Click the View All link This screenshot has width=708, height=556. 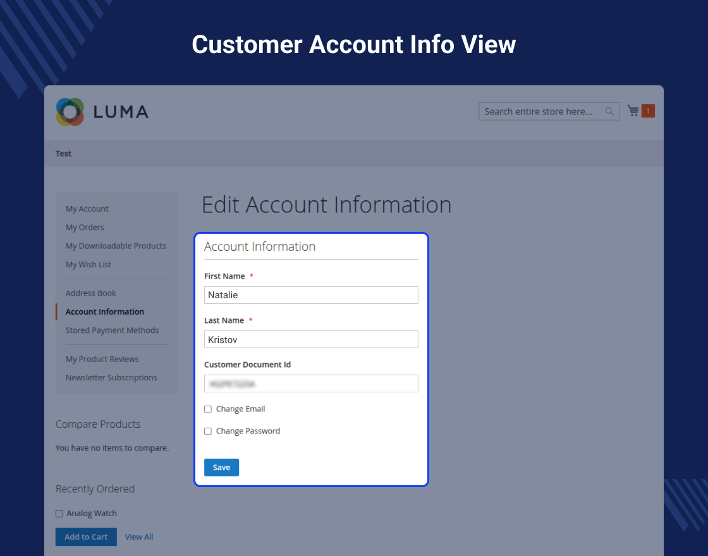[139, 537]
